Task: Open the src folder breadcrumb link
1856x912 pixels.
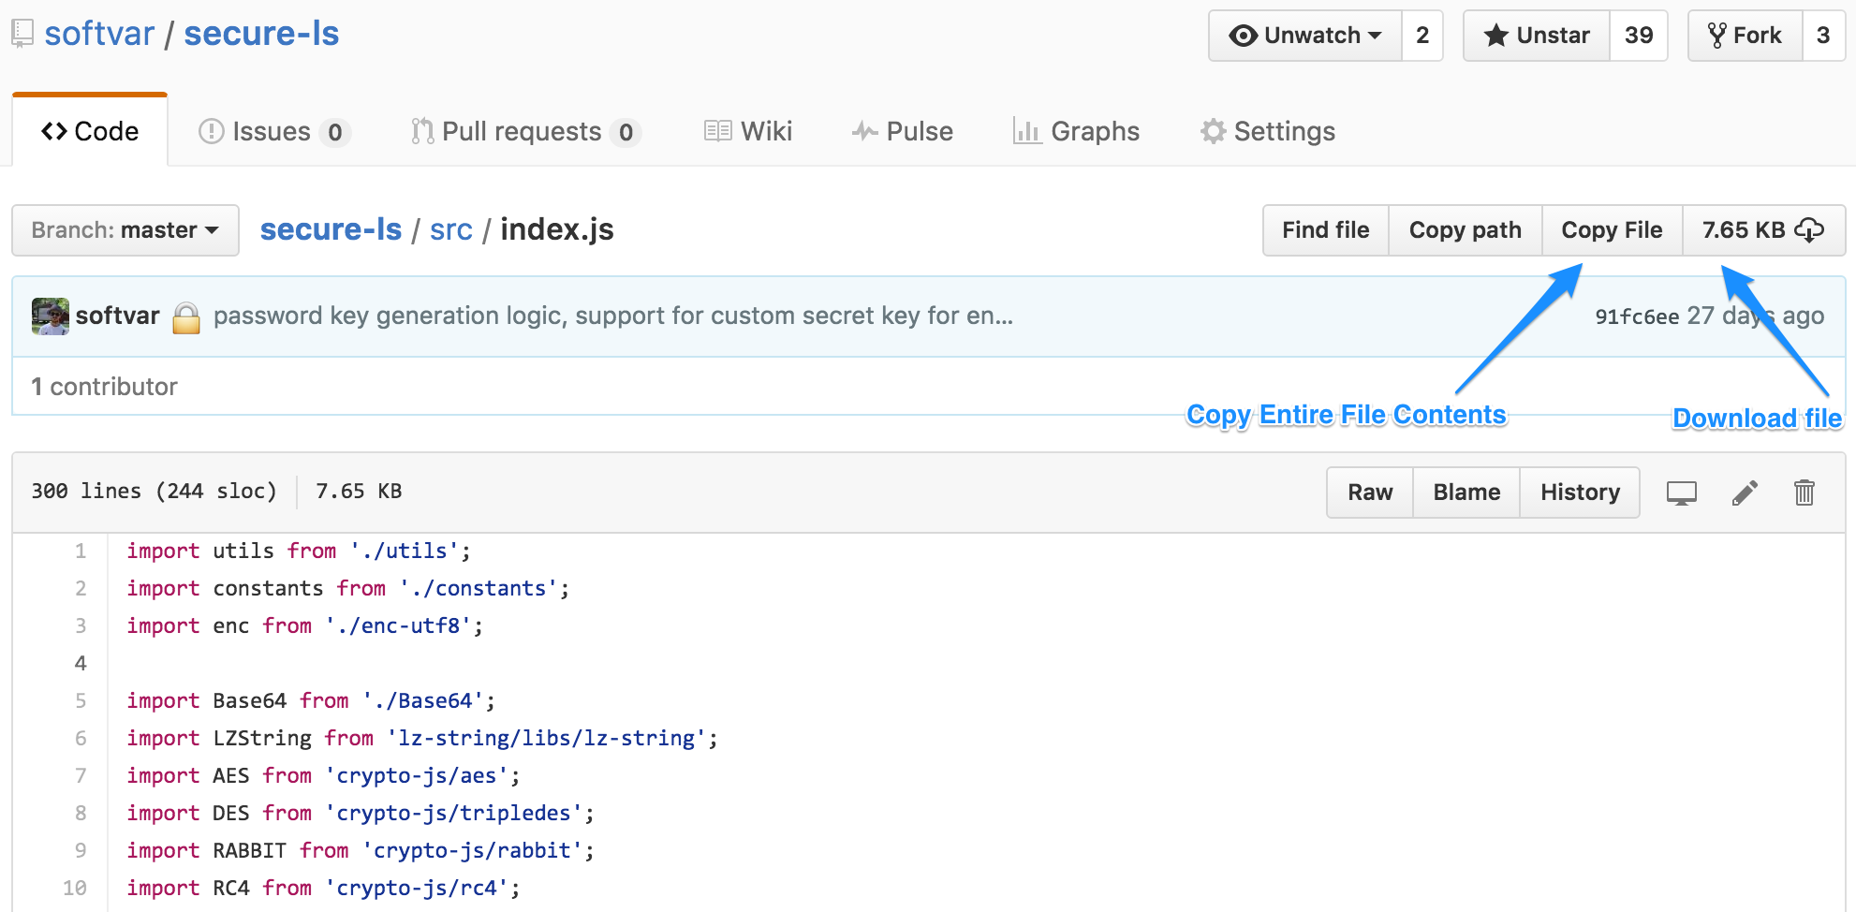Action: tap(451, 230)
